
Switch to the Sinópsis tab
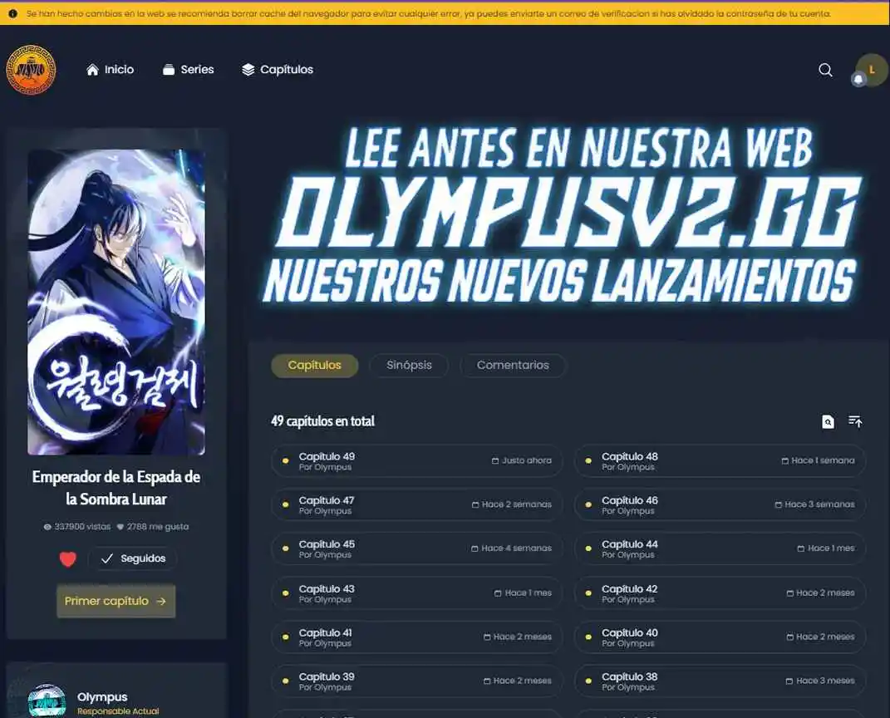tap(409, 365)
